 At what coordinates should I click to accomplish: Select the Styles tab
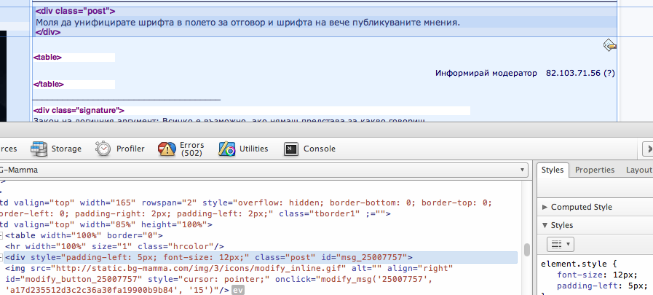point(553,170)
